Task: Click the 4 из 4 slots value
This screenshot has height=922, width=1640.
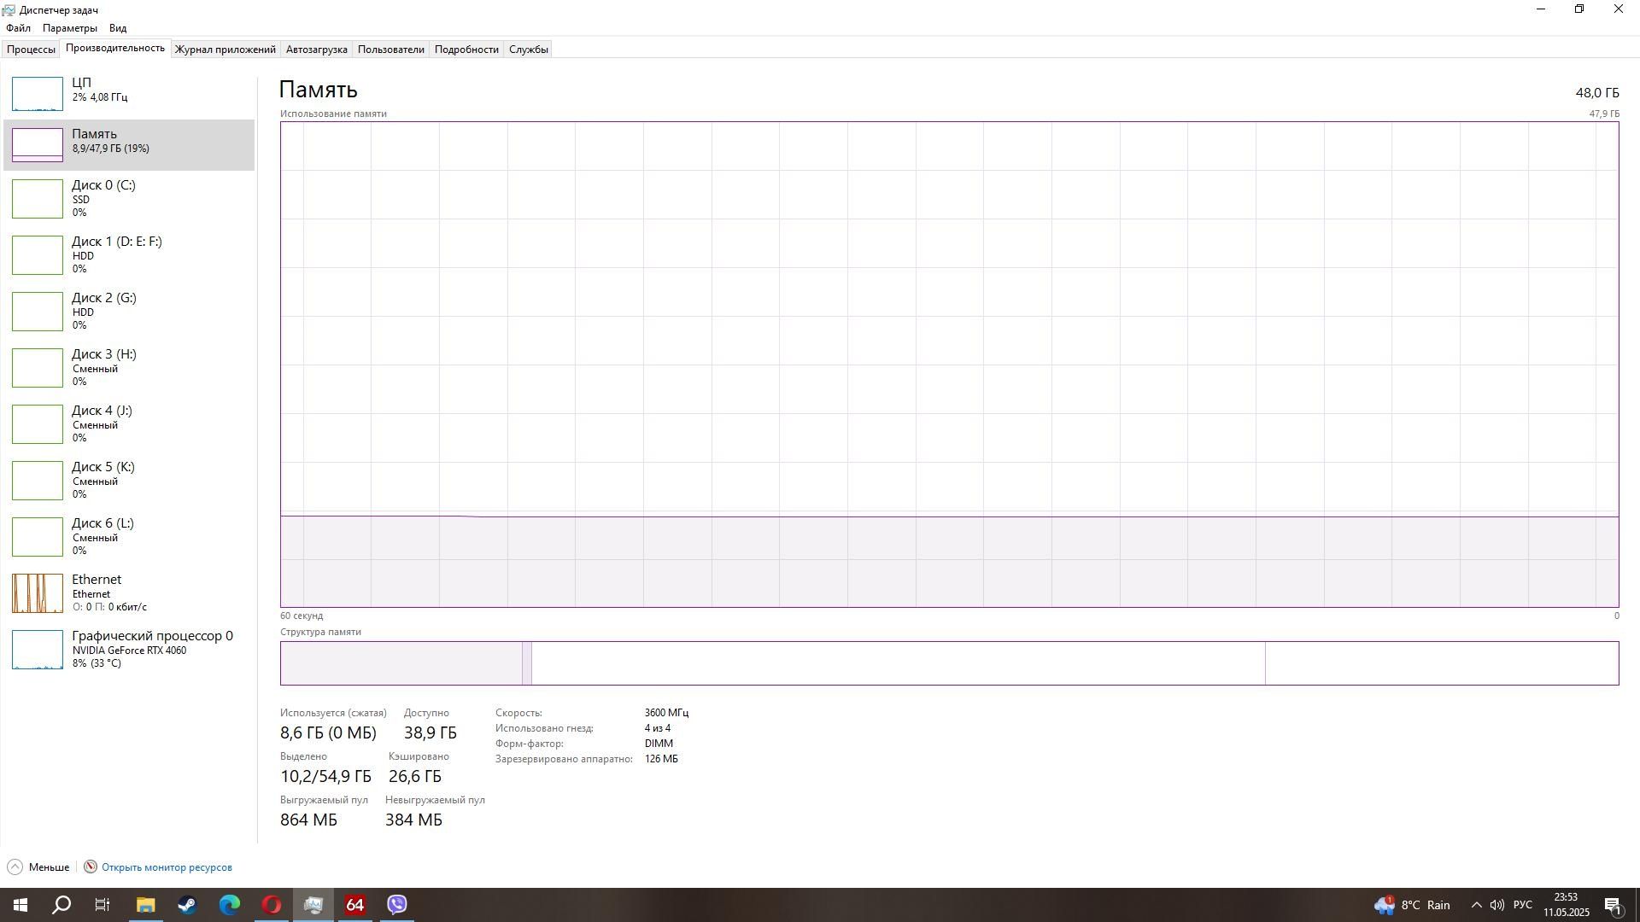Action: (658, 728)
